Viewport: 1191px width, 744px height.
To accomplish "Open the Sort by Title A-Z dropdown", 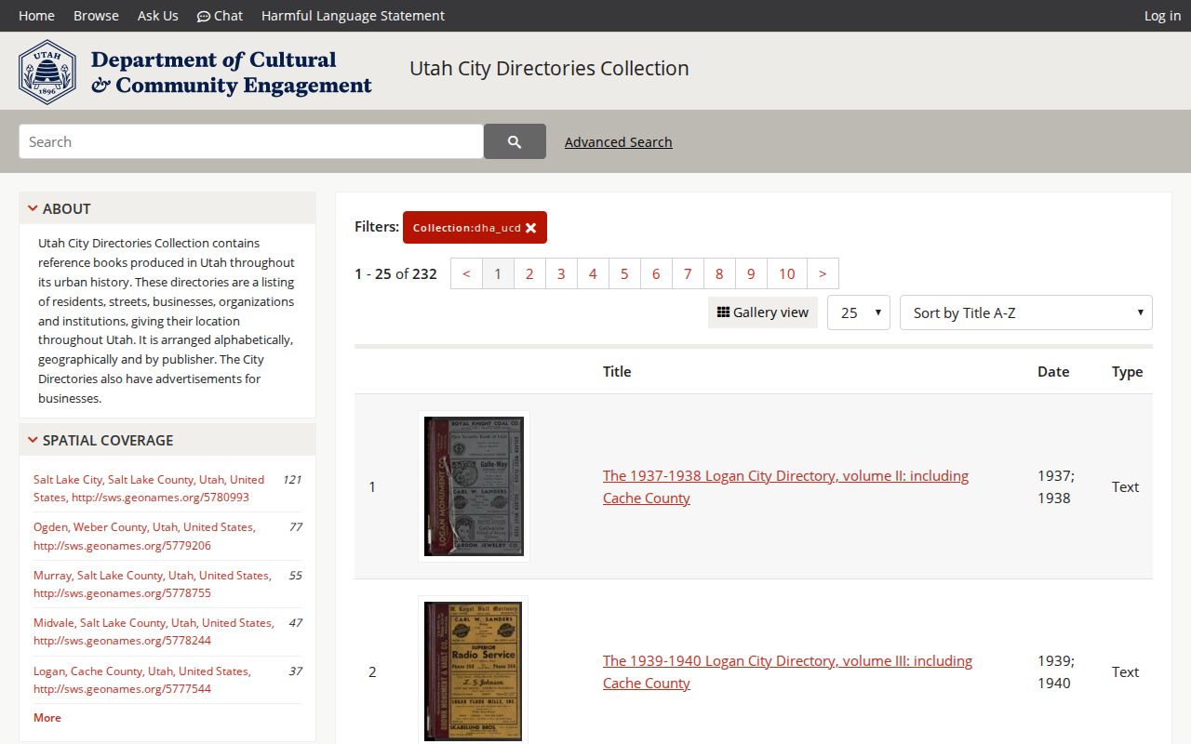I will tap(1026, 312).
